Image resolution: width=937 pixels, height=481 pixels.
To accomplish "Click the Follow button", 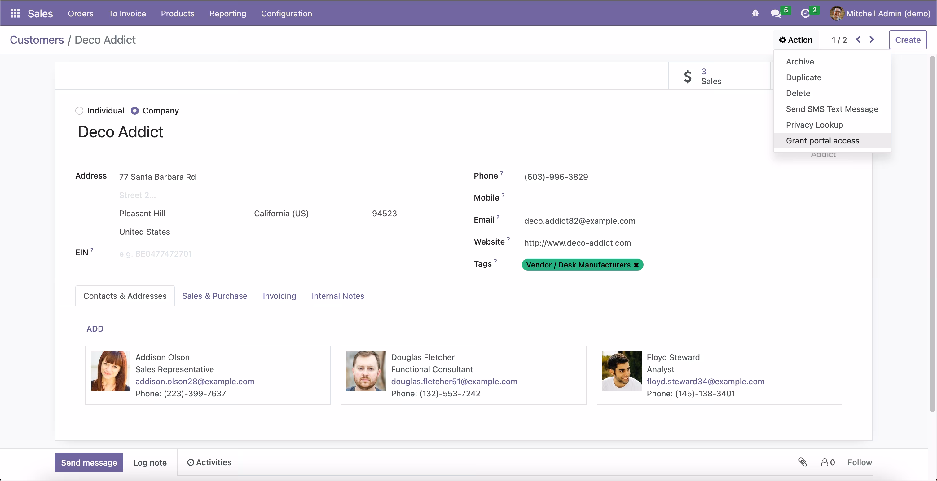I will point(860,462).
